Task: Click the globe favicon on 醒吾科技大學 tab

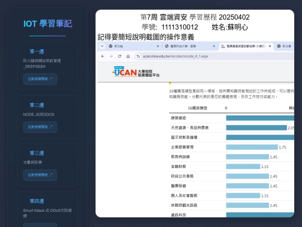Action: pyautogui.click(x=167, y=46)
